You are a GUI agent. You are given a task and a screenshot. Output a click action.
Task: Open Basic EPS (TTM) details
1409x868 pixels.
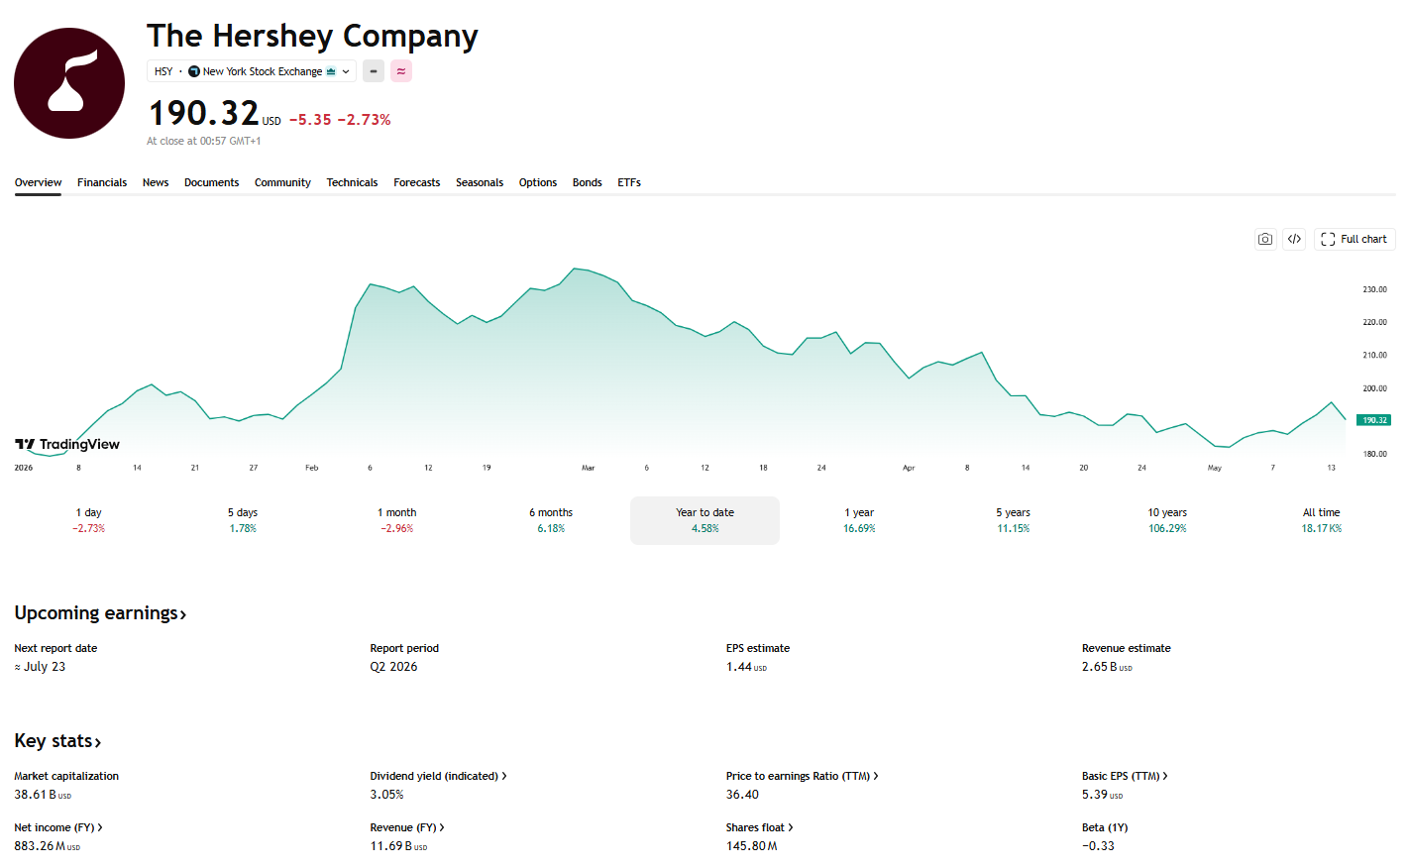point(1125,776)
